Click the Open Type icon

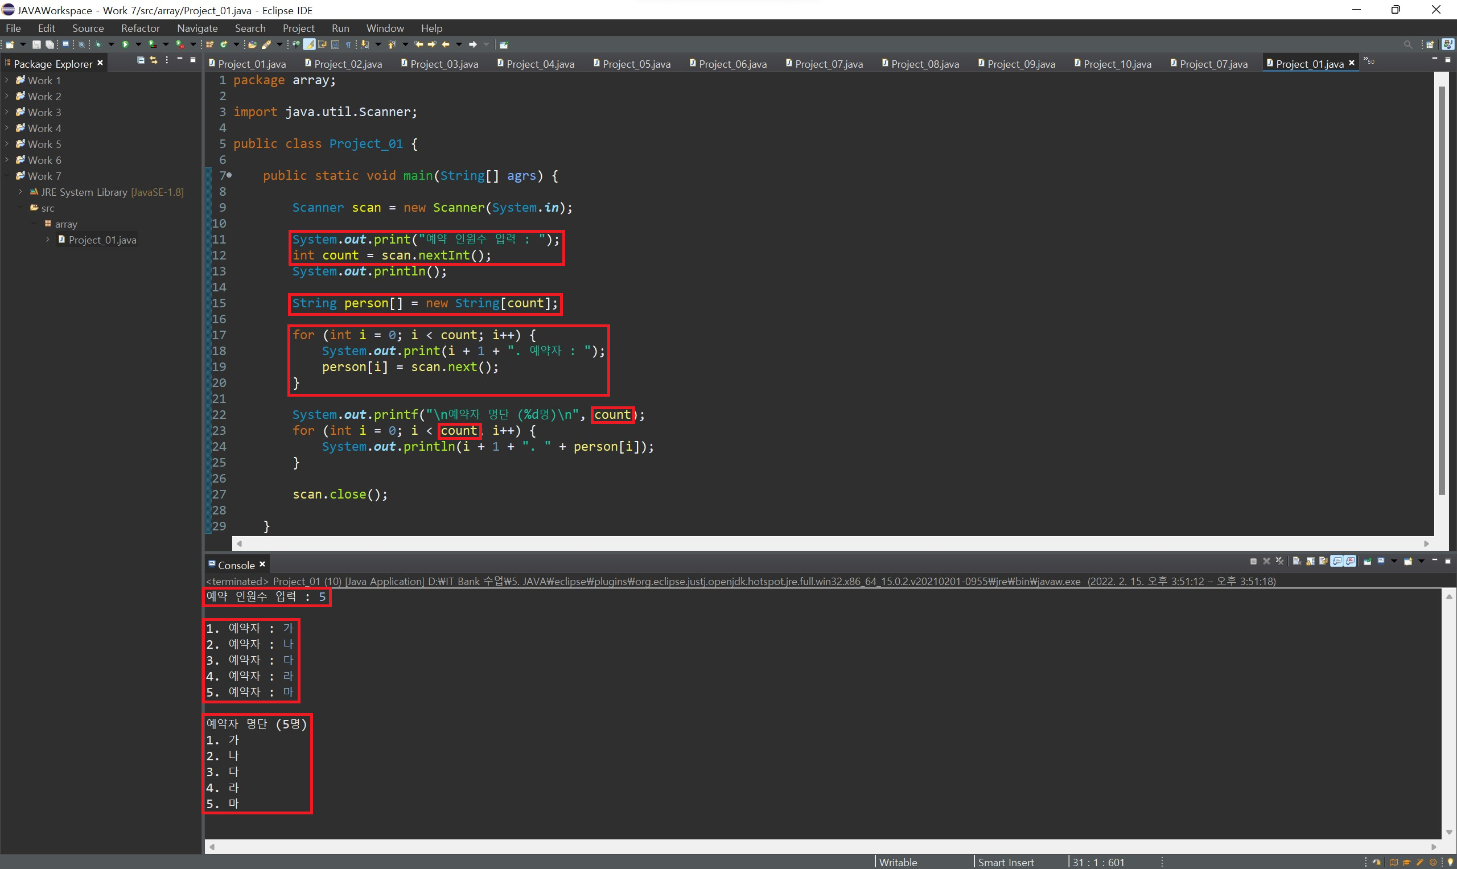(252, 44)
